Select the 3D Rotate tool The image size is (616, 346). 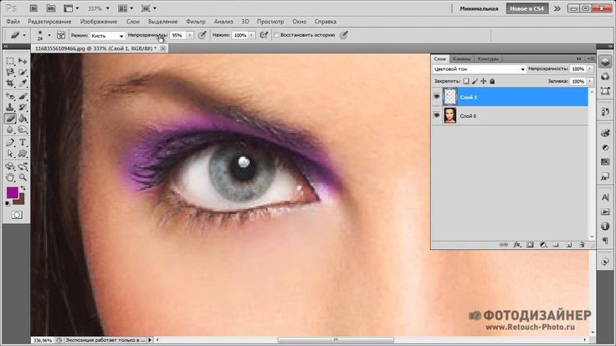[10, 166]
